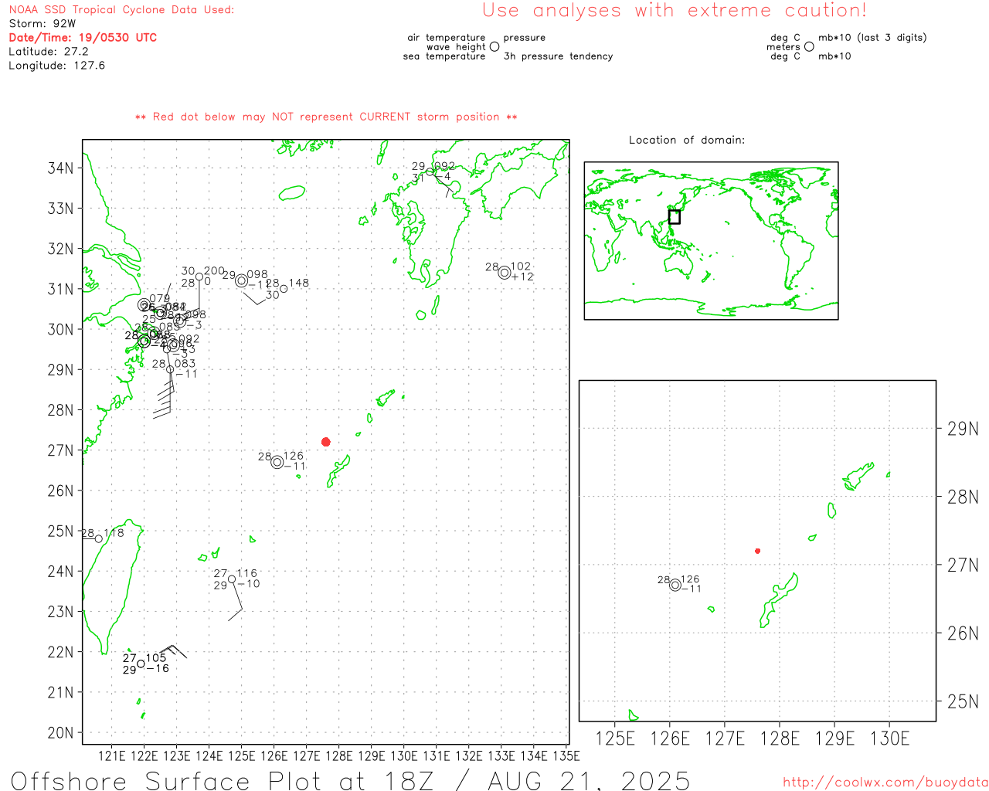The width and height of the screenshot is (989, 791).
Task: Click the 25N latitude label on inset map
Action: (x=963, y=702)
